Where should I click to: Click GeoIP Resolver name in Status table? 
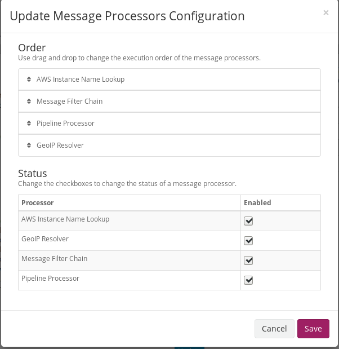pos(45,239)
